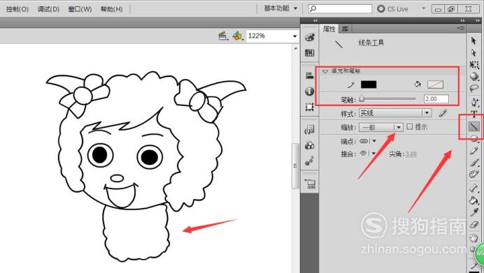Select the Line tool in the toolbox
This screenshot has height=273, width=484.
[x=474, y=126]
